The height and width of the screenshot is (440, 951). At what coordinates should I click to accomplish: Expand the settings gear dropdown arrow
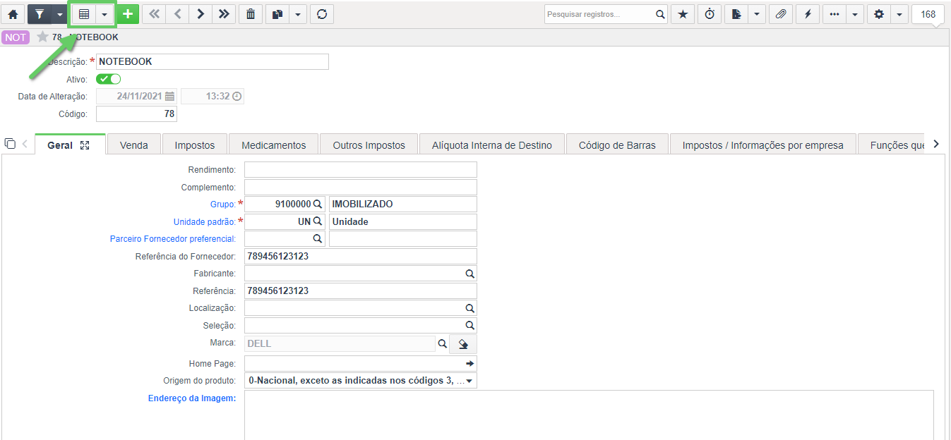pos(899,14)
